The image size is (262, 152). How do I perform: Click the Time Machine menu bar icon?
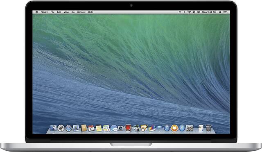tap(180, 12)
